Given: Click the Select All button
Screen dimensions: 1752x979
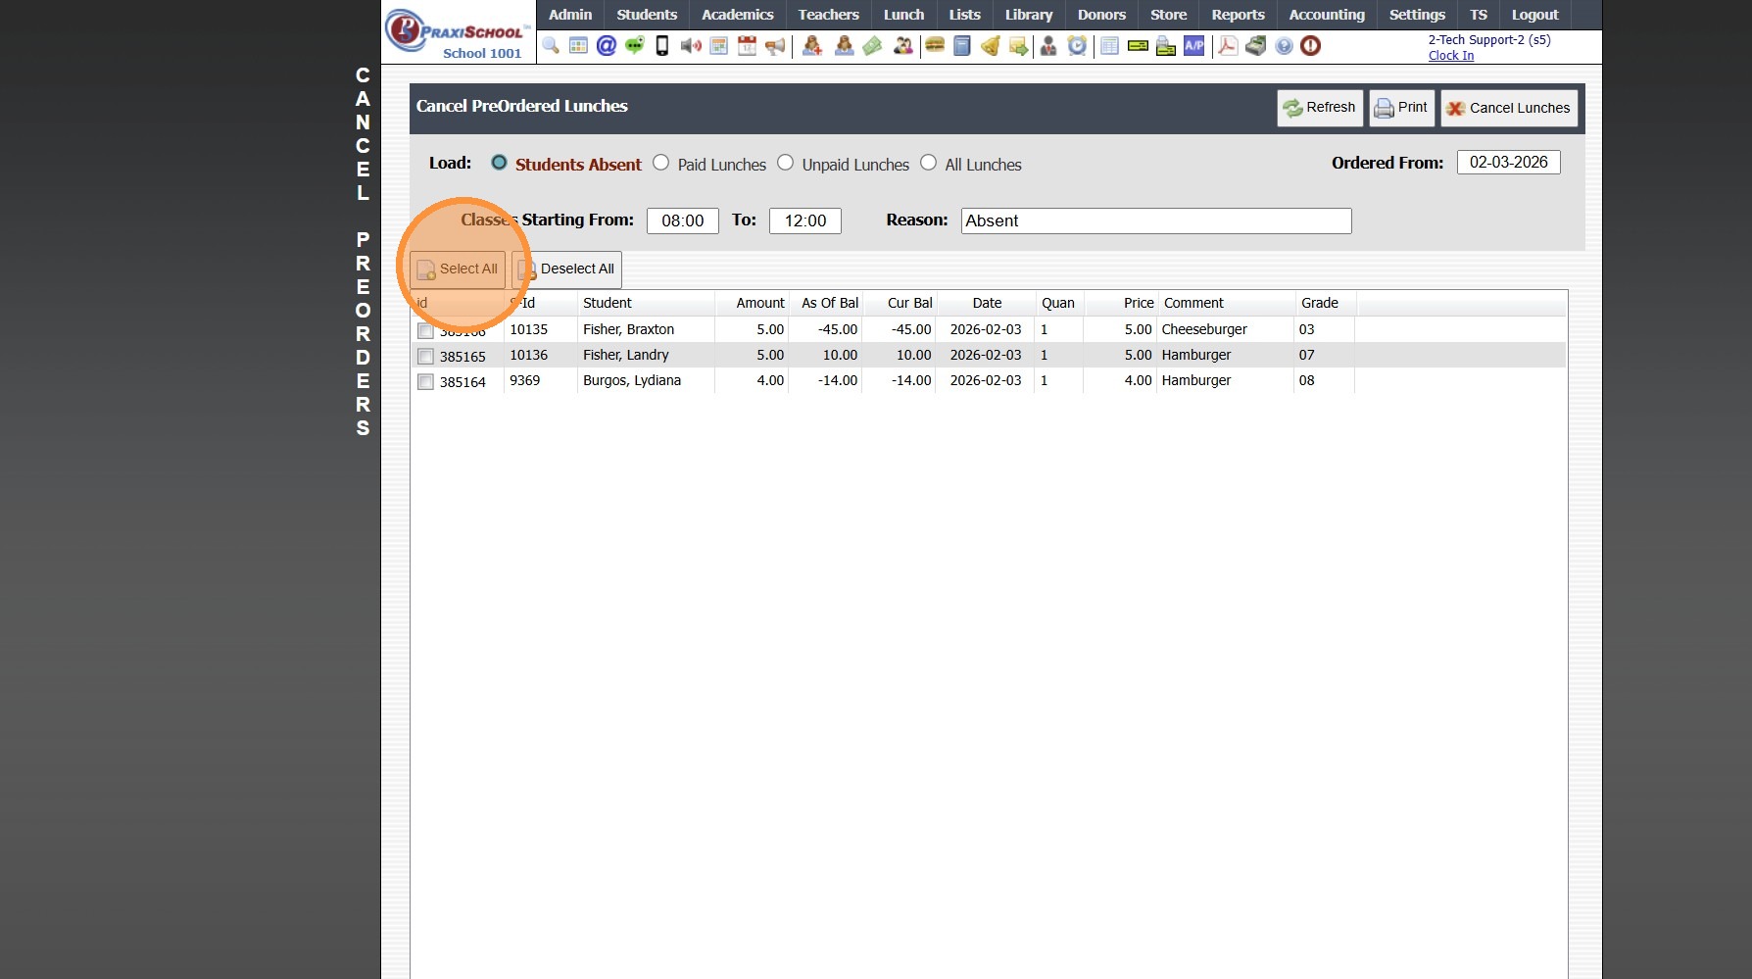Looking at the screenshot, I should [x=458, y=269].
